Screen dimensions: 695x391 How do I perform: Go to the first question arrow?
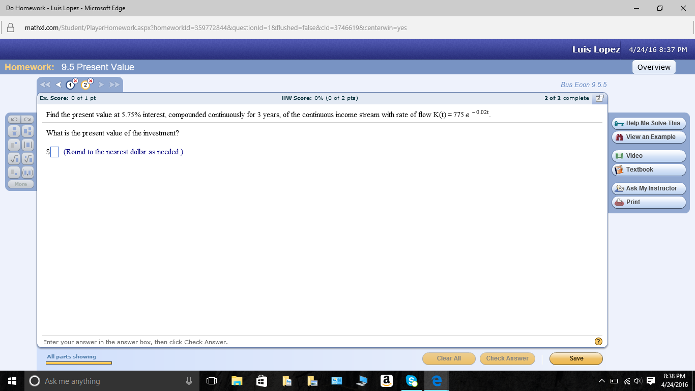(x=45, y=85)
